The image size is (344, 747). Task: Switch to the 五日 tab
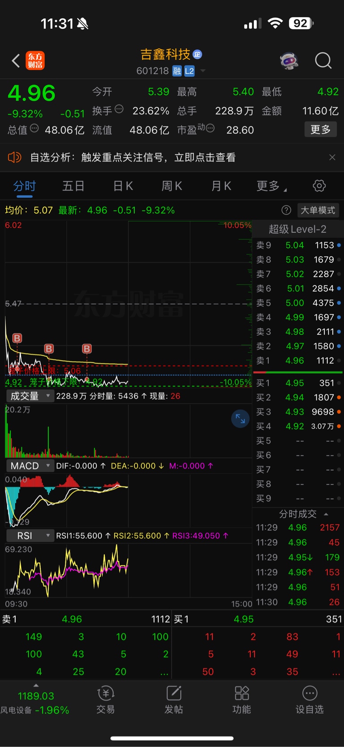[73, 186]
